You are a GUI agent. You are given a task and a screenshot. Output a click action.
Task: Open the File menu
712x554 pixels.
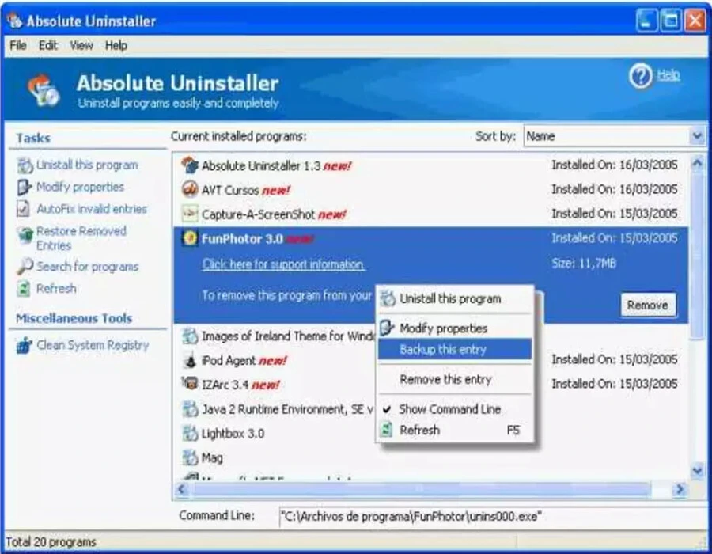pyautogui.click(x=18, y=45)
